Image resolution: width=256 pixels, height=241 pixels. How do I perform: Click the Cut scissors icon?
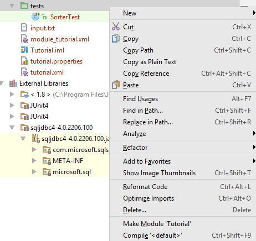click(116, 27)
